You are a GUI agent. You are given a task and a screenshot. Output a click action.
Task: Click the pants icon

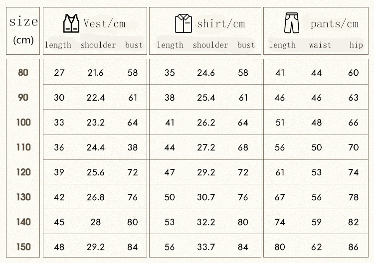[291, 23]
